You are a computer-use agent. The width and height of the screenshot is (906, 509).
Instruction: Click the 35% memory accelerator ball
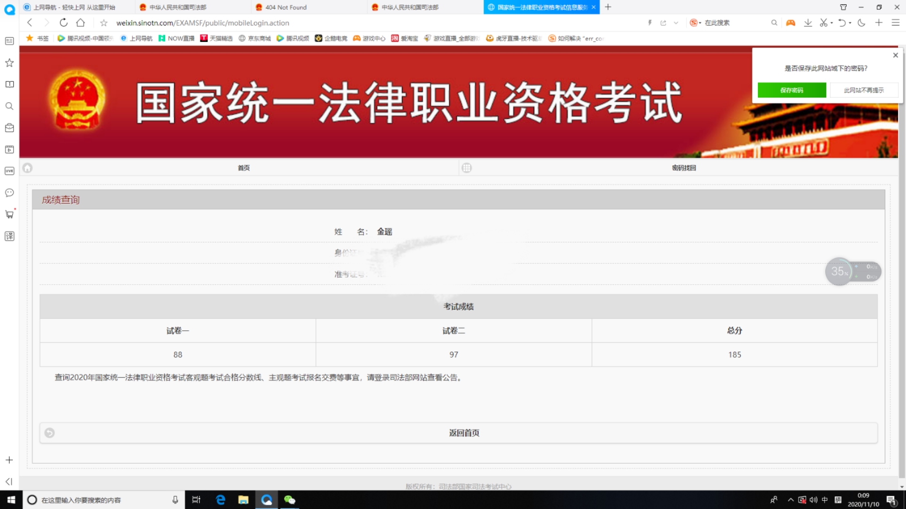[x=839, y=271]
